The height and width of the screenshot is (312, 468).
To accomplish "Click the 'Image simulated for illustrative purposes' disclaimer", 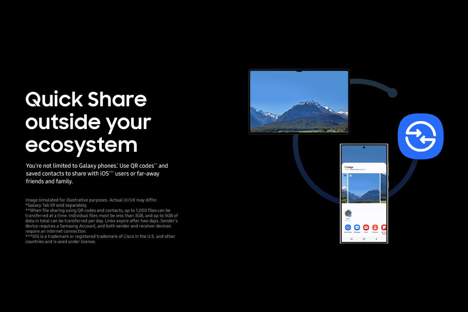I will click(91, 200).
